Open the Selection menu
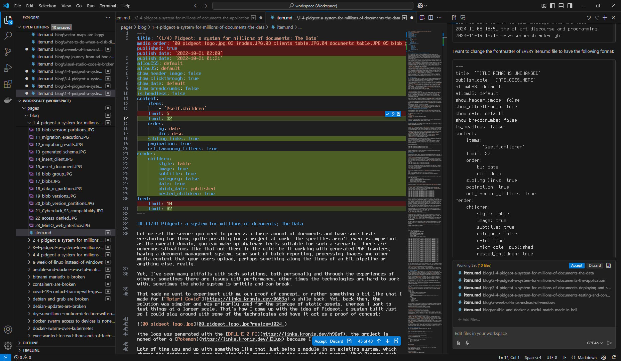Image resolution: width=621 pixels, height=361 pixels. [x=47, y=6]
